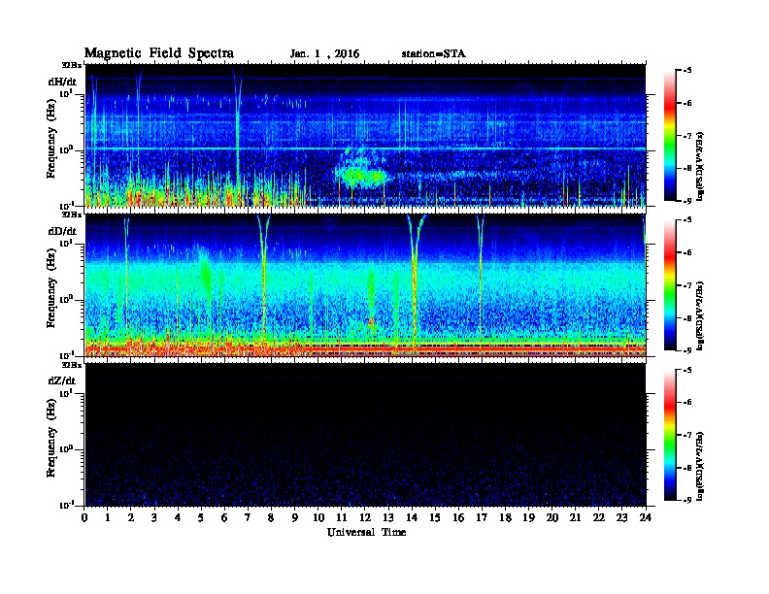Click the "-8" value on dH/dt color bar

tap(687, 169)
